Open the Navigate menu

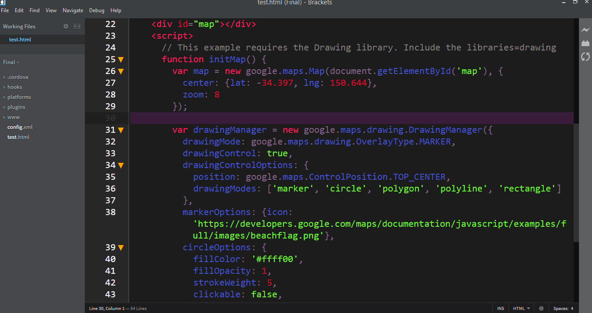tap(73, 10)
